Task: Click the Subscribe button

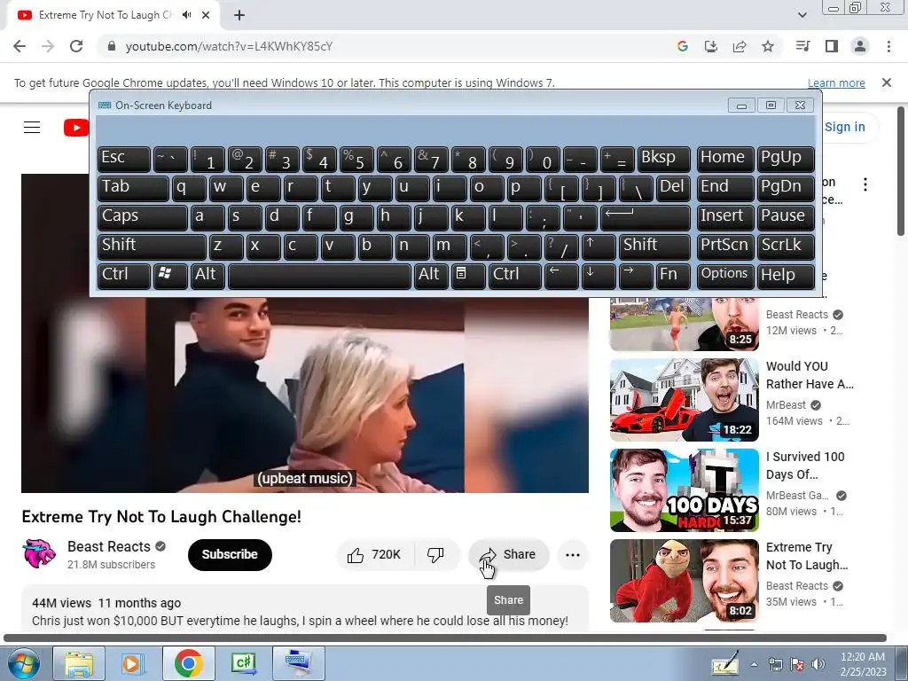Action: click(230, 555)
